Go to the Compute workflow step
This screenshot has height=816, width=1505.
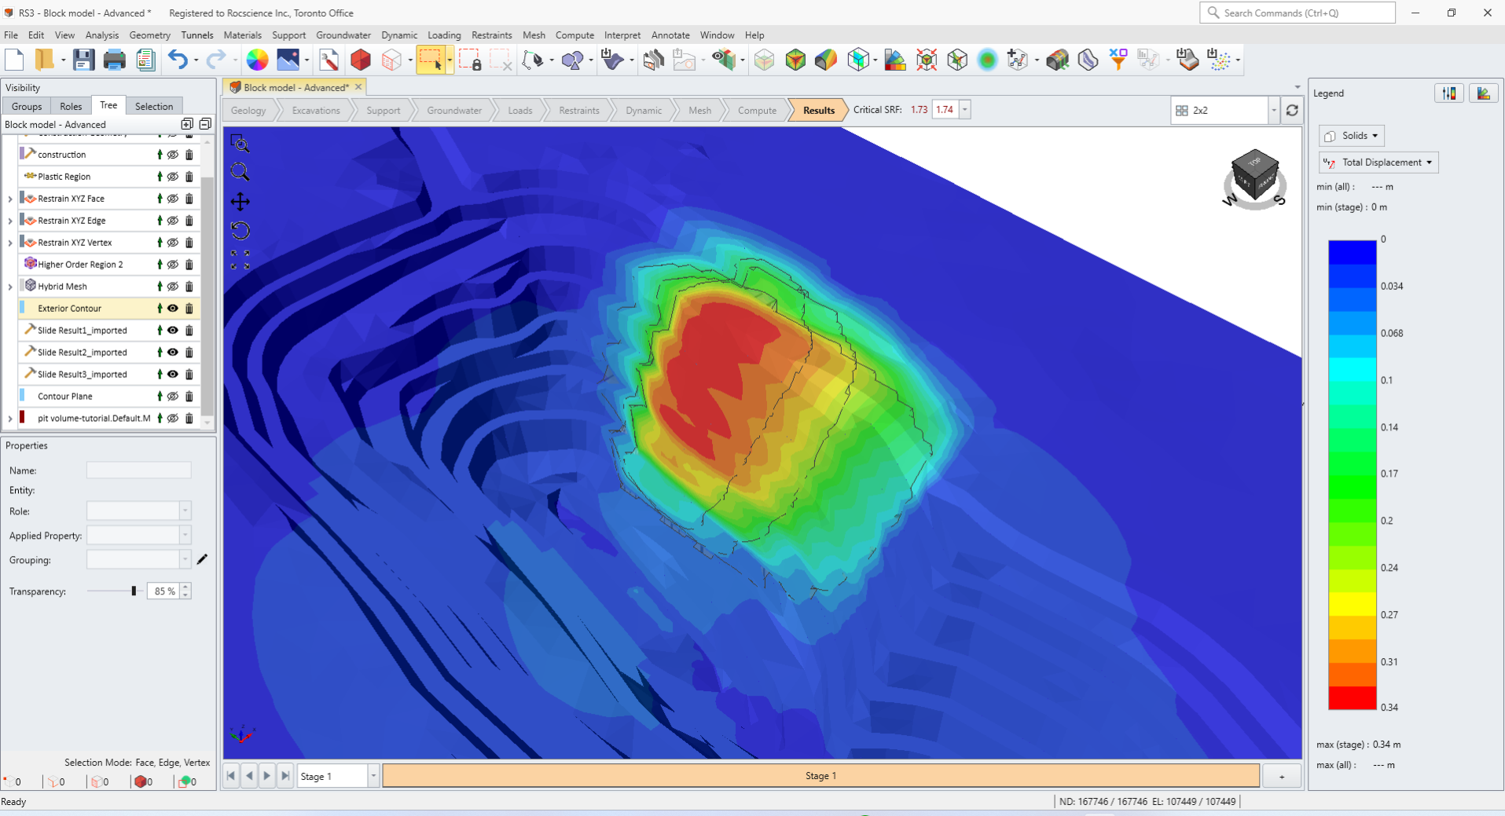(757, 111)
